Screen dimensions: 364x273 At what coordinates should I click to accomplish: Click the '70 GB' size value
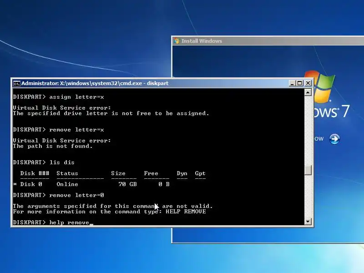pos(127,184)
